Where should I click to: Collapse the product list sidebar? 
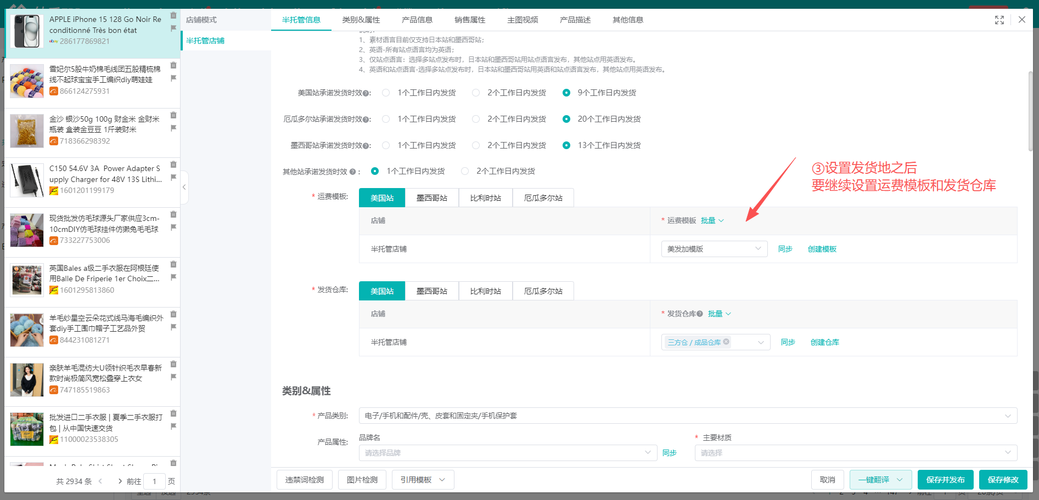(x=184, y=187)
